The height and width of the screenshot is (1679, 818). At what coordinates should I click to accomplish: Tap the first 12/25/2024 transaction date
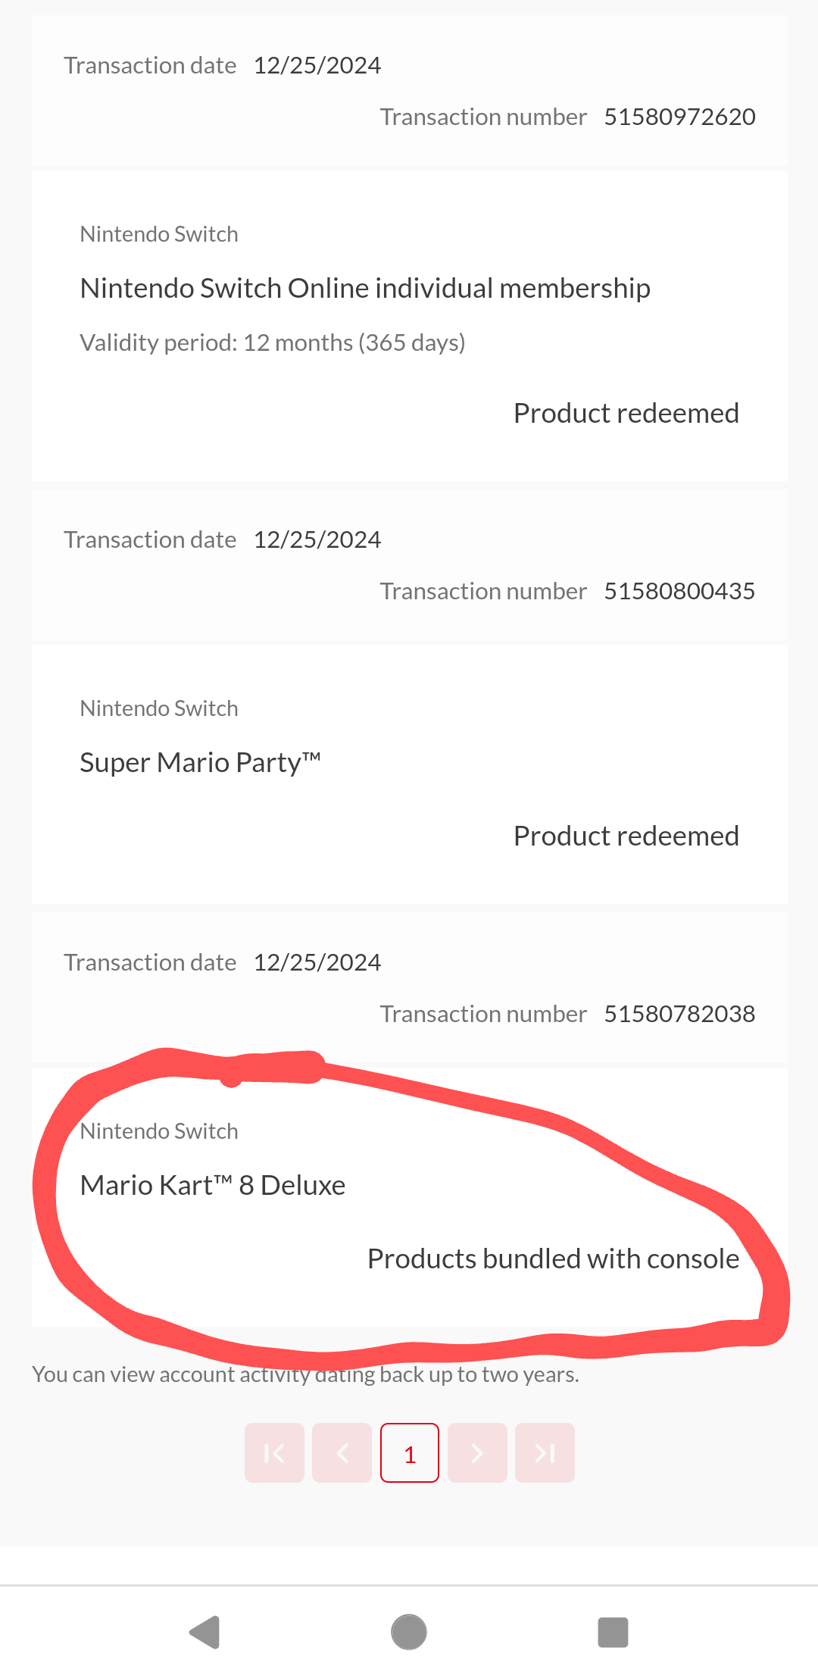click(317, 66)
